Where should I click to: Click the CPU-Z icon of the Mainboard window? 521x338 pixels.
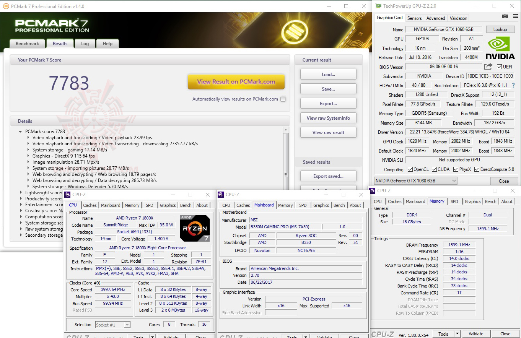(221, 195)
